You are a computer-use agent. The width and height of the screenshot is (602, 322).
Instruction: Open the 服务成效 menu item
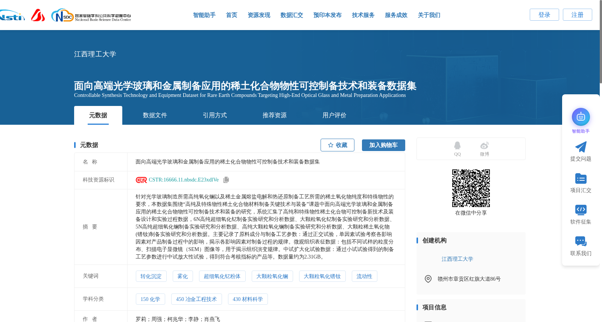click(x=396, y=15)
